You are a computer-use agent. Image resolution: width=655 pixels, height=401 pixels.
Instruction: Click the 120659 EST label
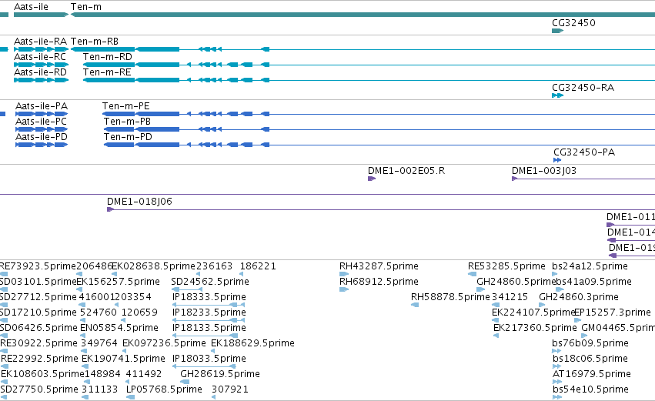coord(139,312)
